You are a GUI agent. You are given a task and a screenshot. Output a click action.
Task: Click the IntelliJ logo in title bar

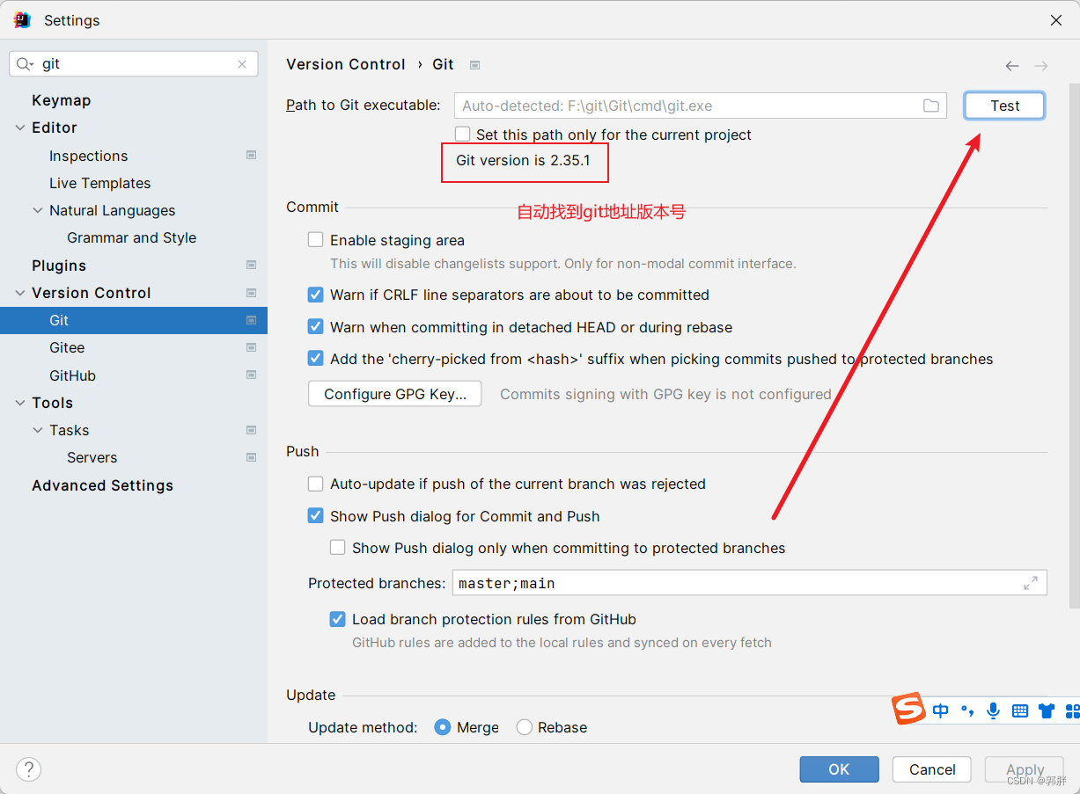click(23, 19)
